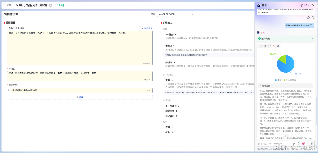Open 智友 panel settings hexagon icon
This screenshot has height=153, width=318.
pyautogui.click(x=302, y=5)
